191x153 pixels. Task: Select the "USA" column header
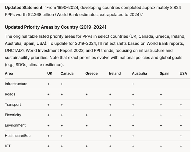(183, 73)
